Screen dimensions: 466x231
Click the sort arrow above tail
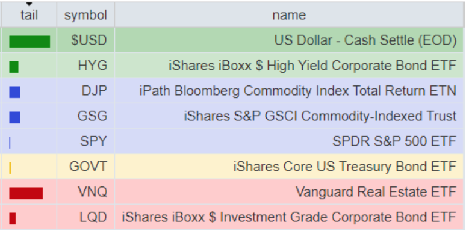coord(29,4)
